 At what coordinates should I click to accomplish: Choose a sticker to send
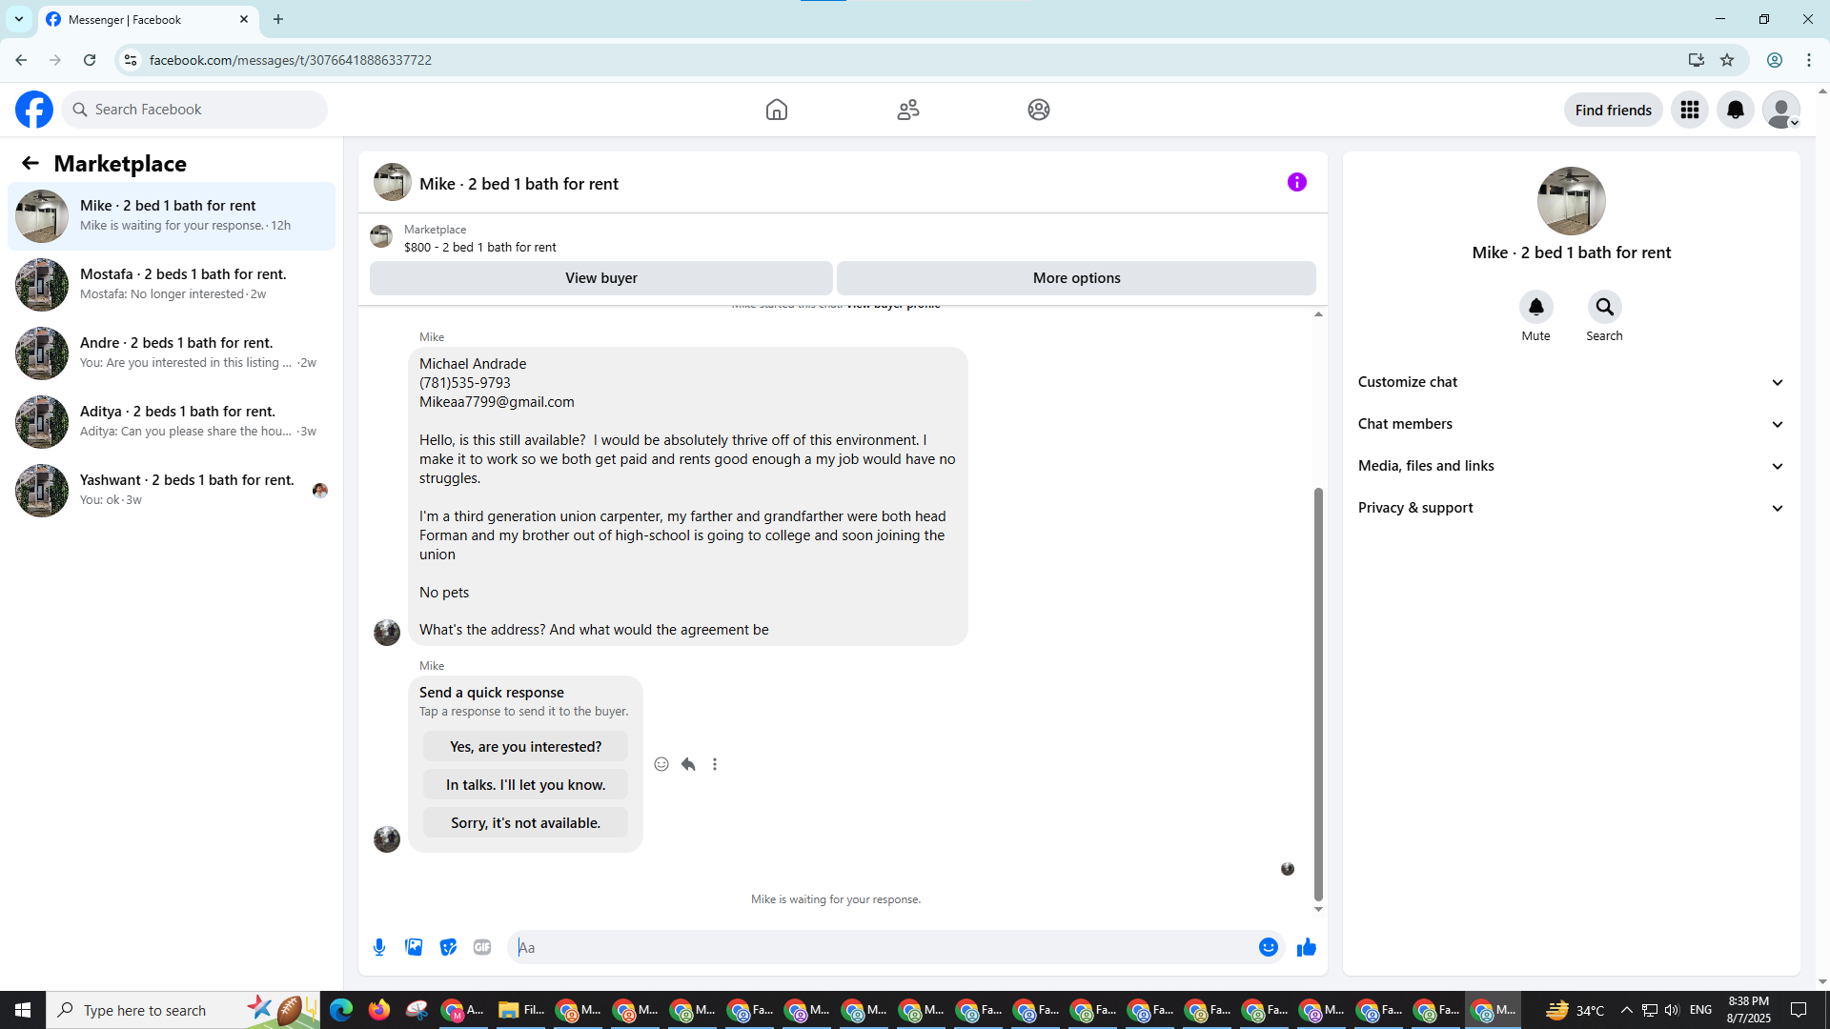[448, 947]
